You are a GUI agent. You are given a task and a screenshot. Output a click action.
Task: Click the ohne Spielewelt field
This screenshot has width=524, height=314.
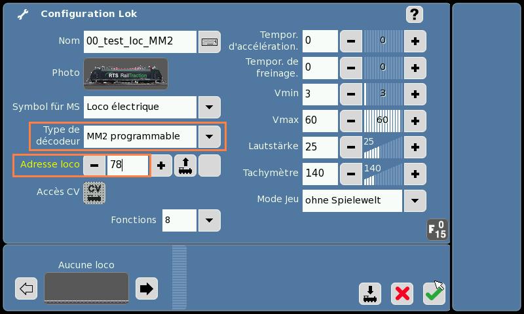[352, 201]
